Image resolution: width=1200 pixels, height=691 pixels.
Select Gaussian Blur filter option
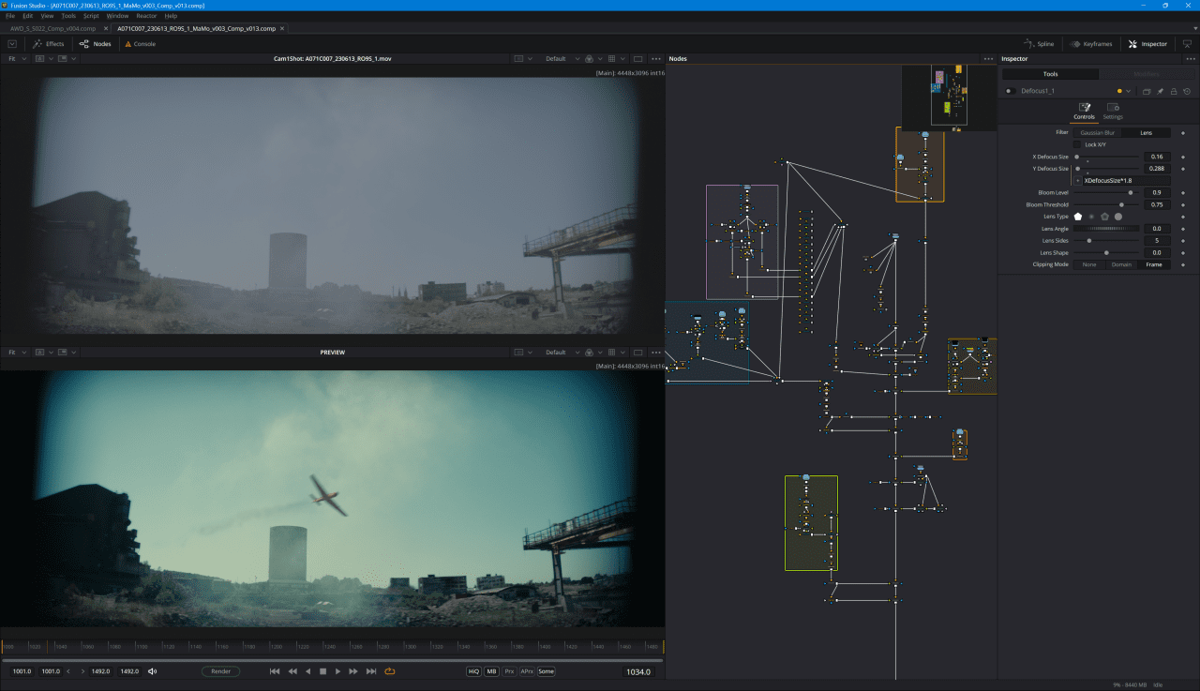[x=1098, y=133]
